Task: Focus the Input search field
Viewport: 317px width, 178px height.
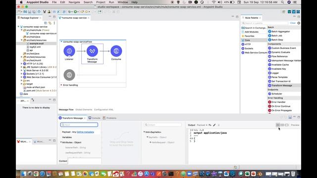Action: [79, 125]
